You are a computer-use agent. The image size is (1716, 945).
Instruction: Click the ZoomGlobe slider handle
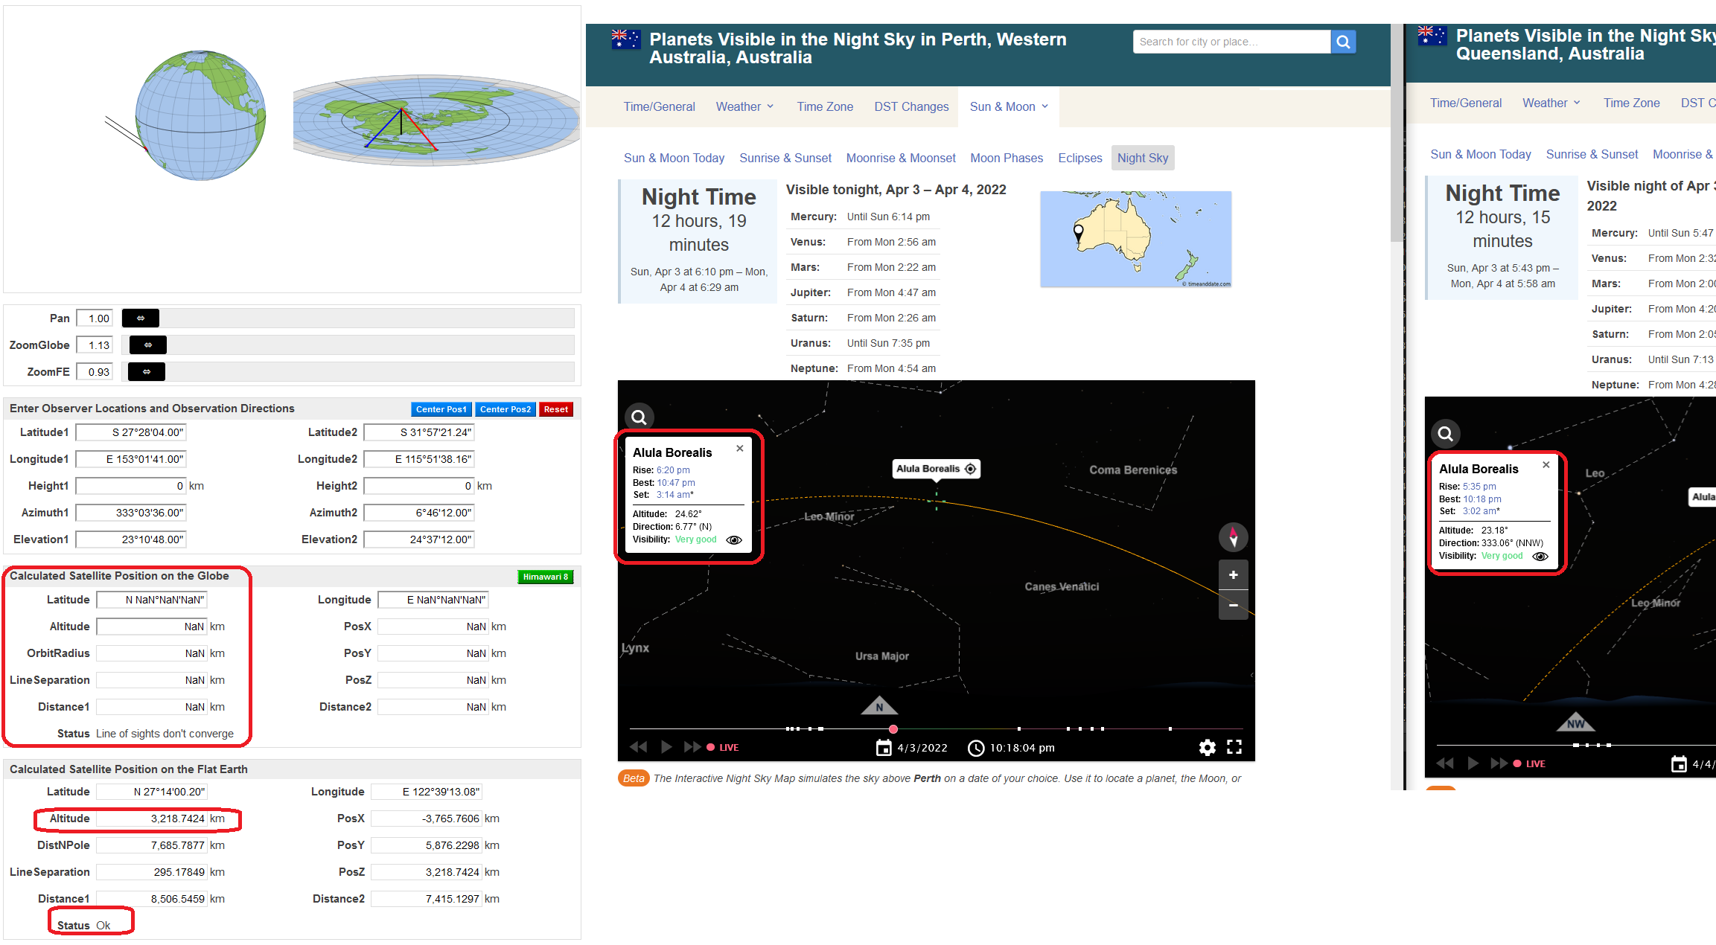[148, 345]
